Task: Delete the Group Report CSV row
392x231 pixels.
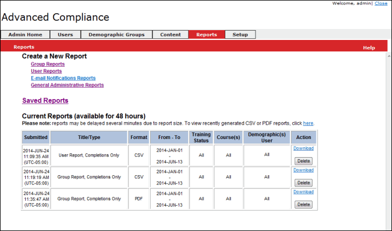Action: [303, 182]
